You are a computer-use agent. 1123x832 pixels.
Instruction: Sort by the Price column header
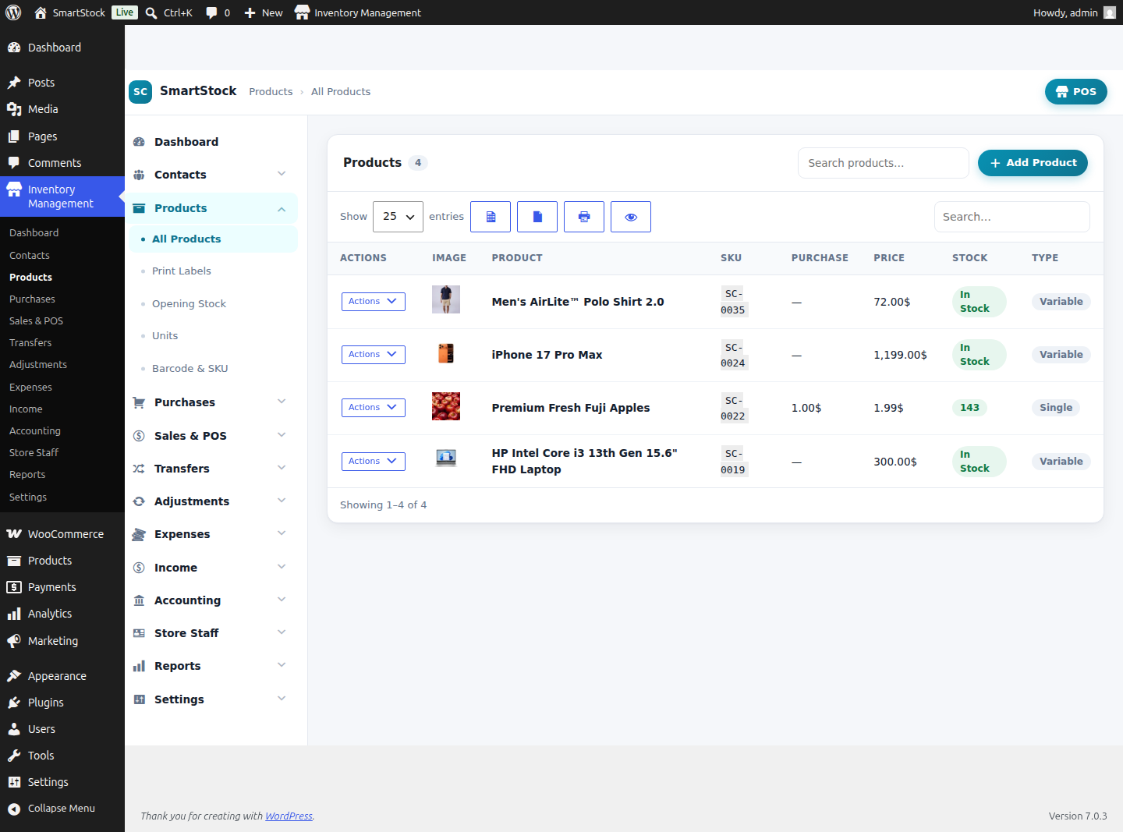point(889,258)
